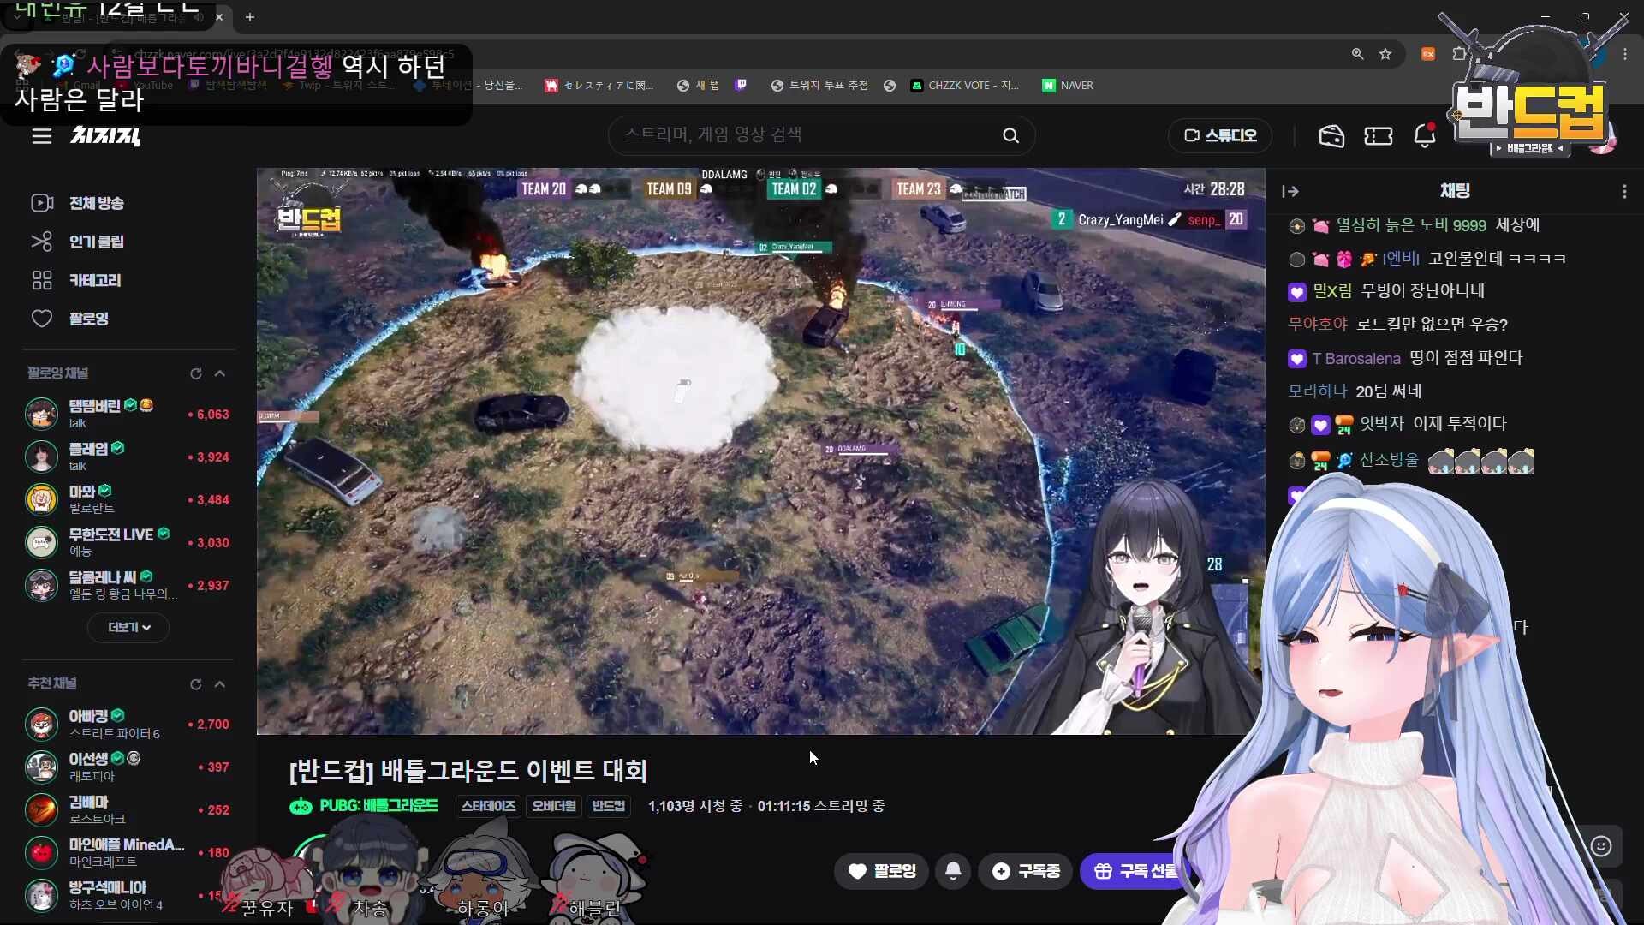Screen dimensions: 1644x925
Task: Open the 플레임 channel
Action: click(x=128, y=457)
